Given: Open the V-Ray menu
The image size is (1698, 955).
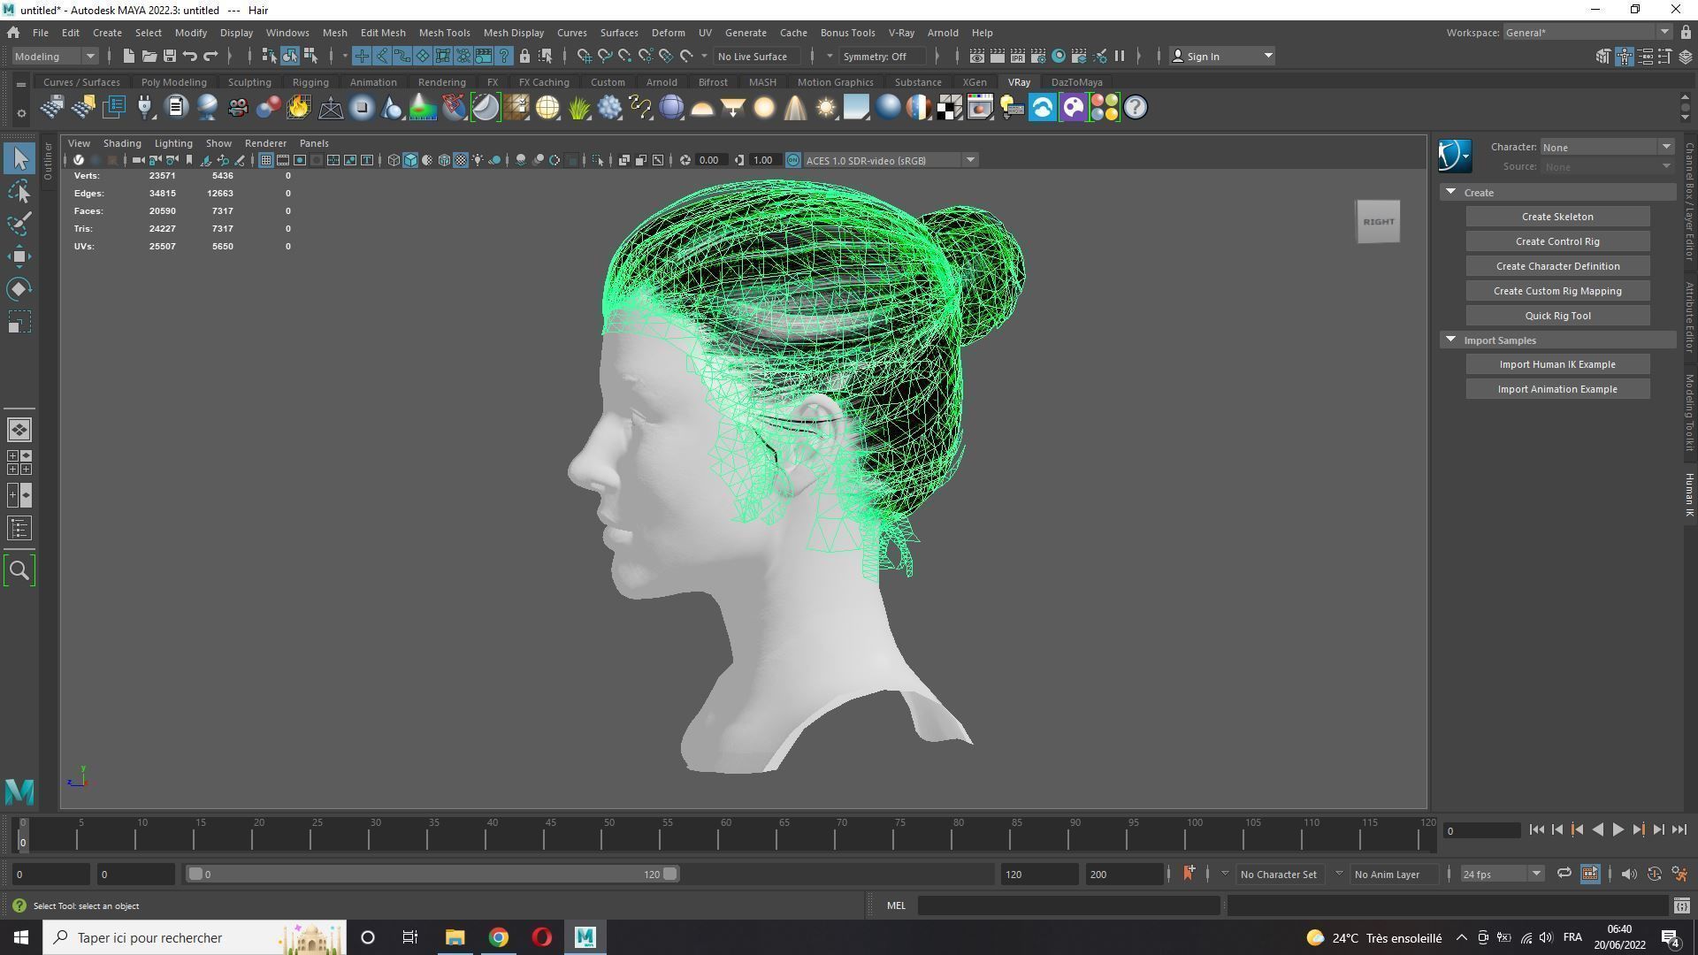Looking at the screenshot, I should (x=900, y=33).
